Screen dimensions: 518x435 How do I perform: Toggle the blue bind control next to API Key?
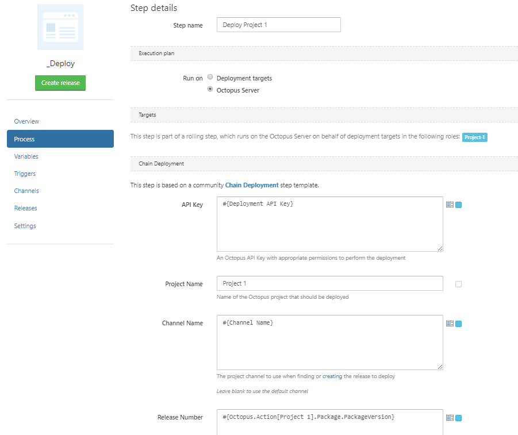tap(458, 205)
